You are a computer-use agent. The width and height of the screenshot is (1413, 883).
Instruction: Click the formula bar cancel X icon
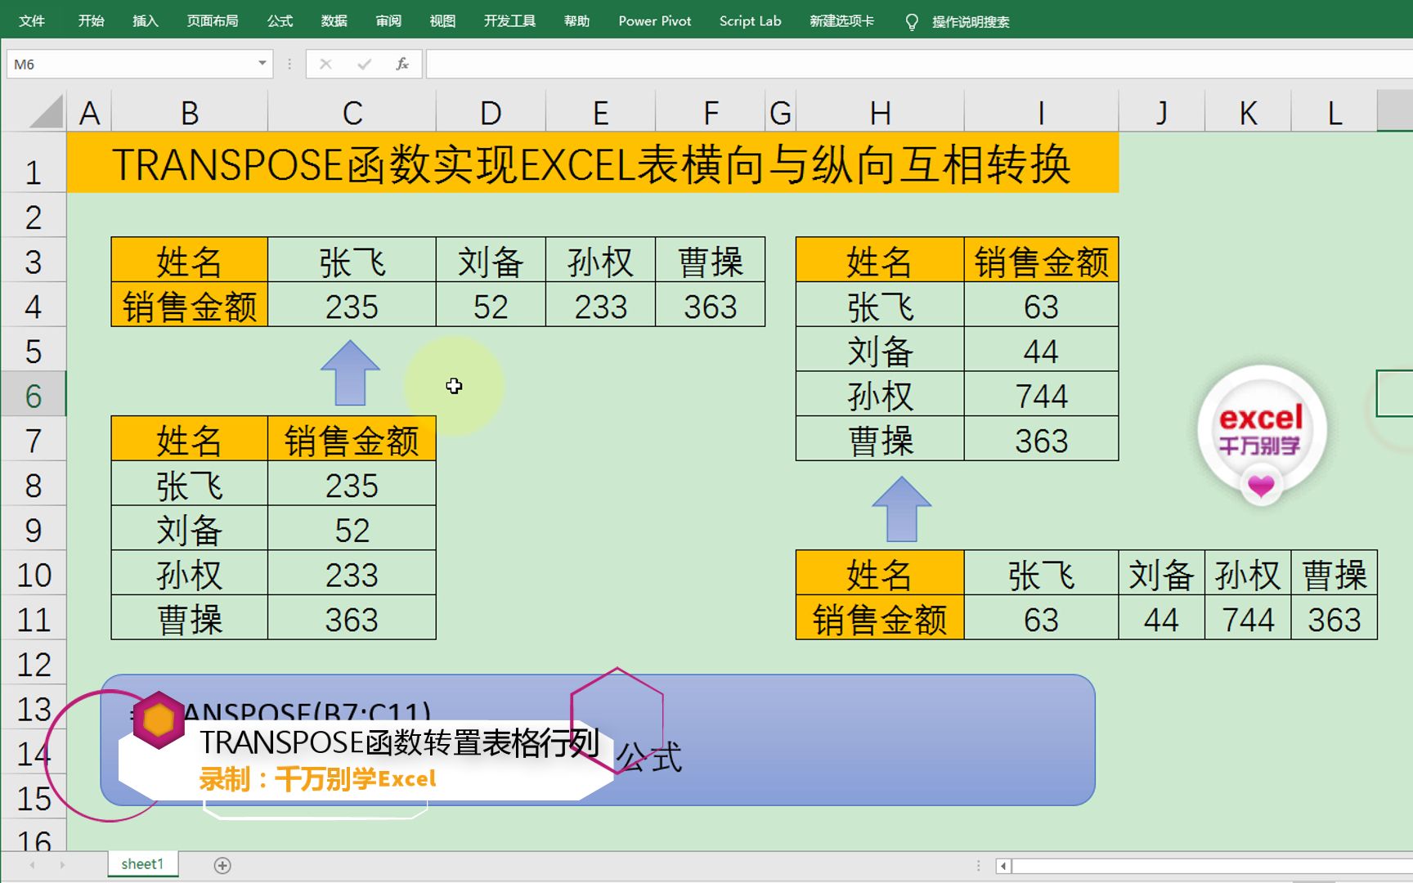pos(325,64)
